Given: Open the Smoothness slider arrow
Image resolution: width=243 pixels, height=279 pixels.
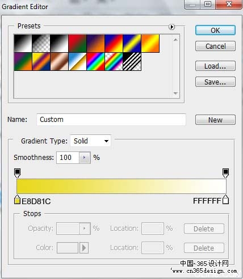Looking at the screenshot, I should pos(85,158).
